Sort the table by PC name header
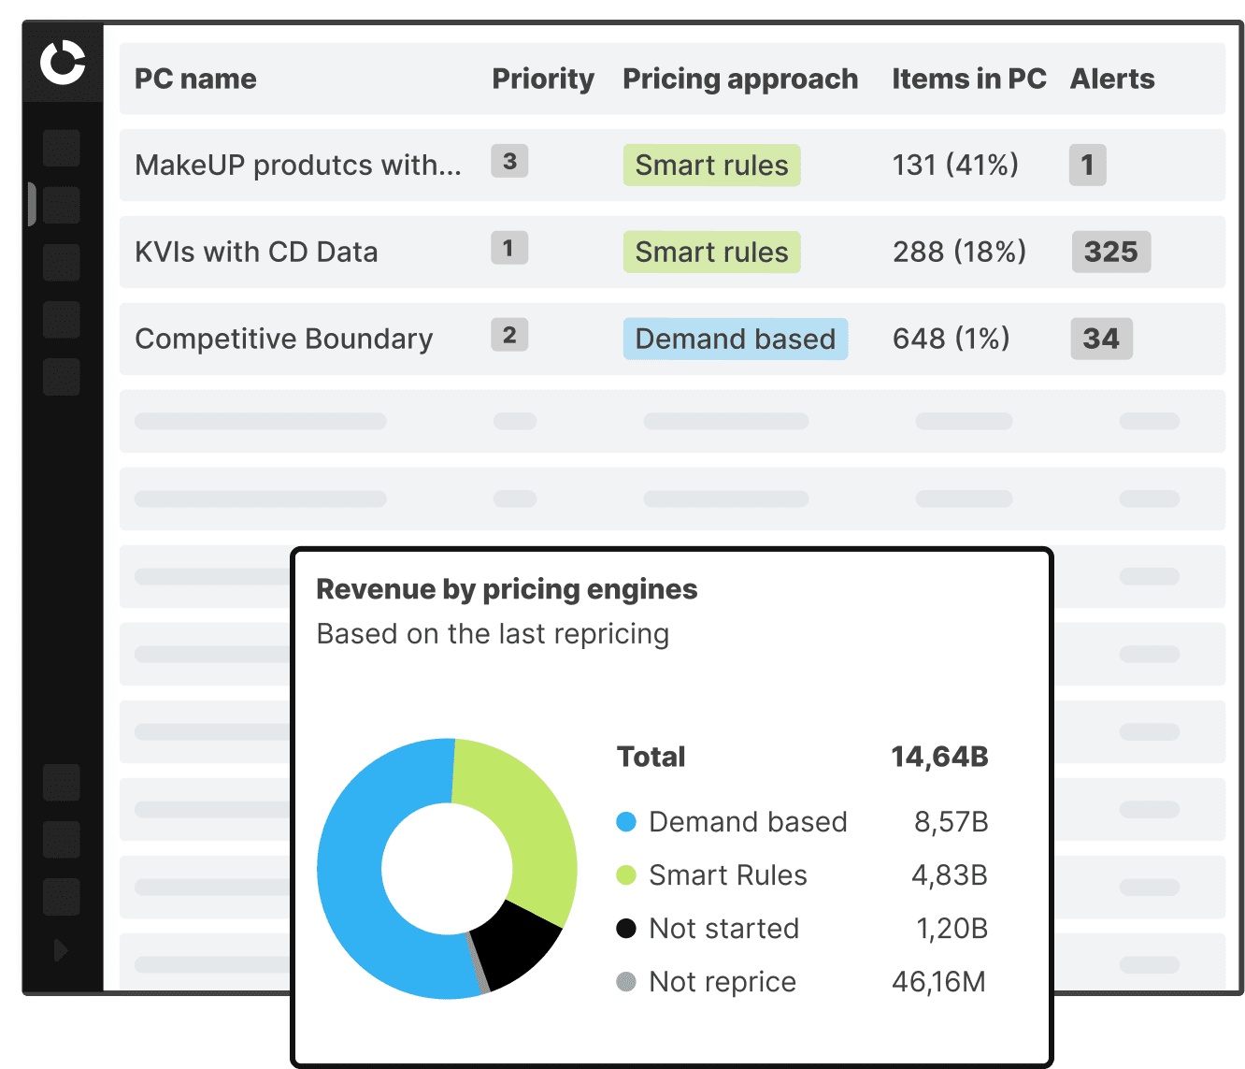Screen dimensions: 1245x1069 pyautogui.click(x=195, y=79)
